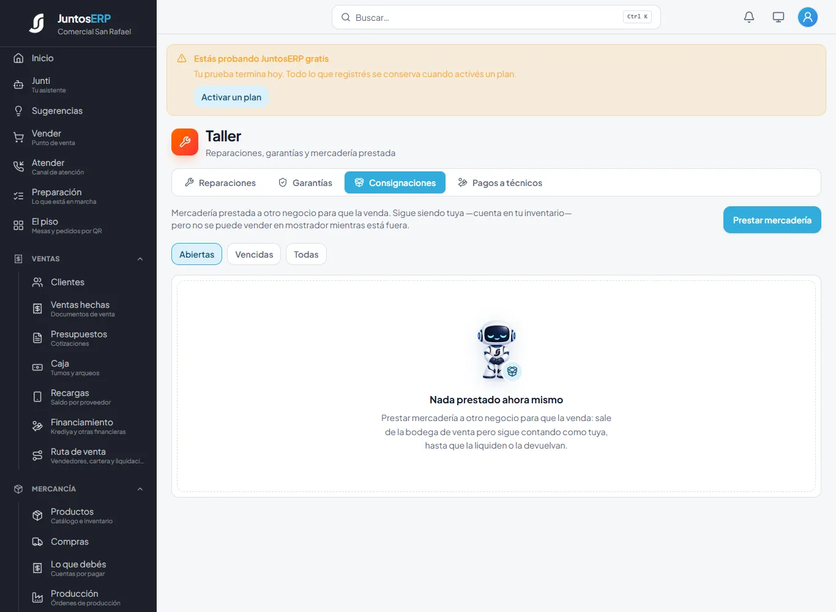836x612 pixels.
Task: Click the robot mascot illustration
Action: tap(498, 351)
